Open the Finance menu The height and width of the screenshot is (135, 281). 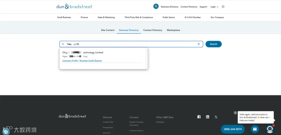point(84,17)
